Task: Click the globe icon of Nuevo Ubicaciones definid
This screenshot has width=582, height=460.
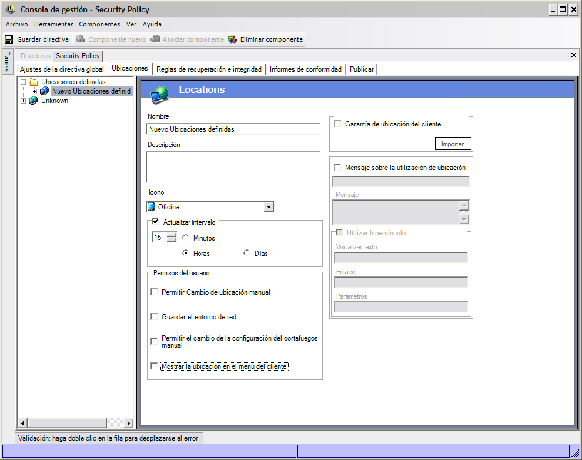Action: tap(45, 91)
